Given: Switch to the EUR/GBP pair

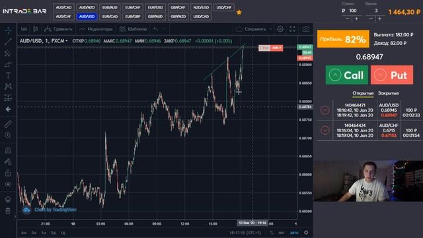Looking at the screenshot, I should click(132, 17).
